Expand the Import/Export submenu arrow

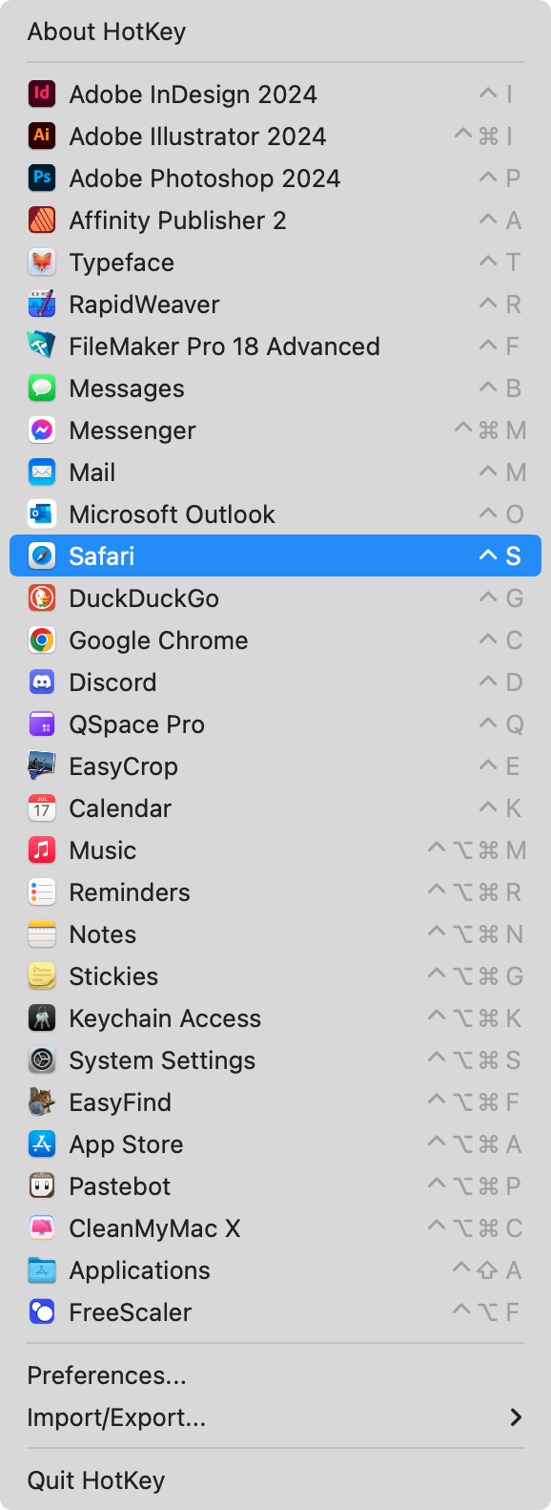(516, 1417)
